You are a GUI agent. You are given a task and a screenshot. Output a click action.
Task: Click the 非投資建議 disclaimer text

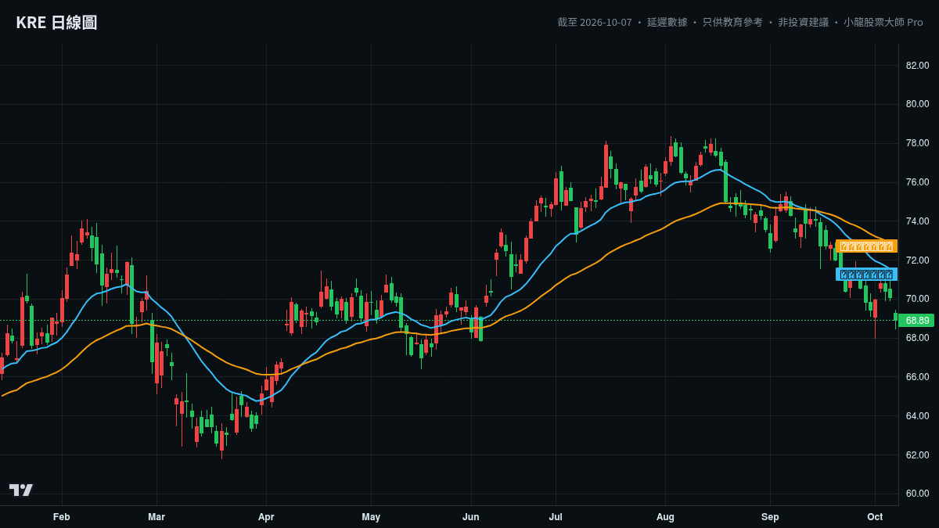point(803,23)
